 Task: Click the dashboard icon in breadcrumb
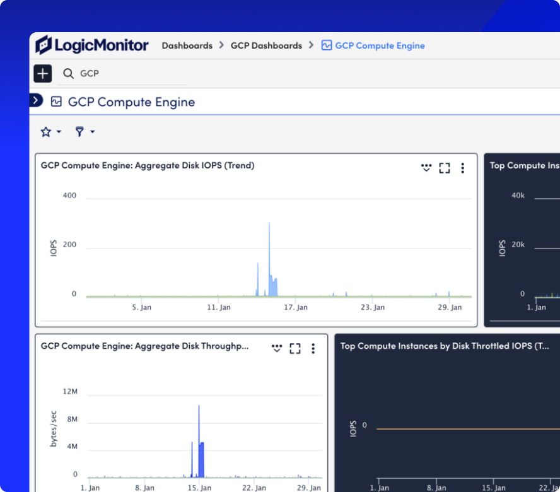[327, 45]
